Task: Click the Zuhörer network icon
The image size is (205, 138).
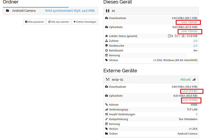Action: (107, 41)
